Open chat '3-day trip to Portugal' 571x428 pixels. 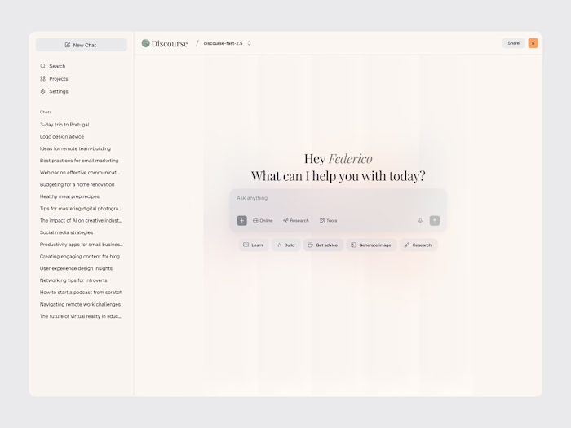pyautogui.click(x=64, y=125)
